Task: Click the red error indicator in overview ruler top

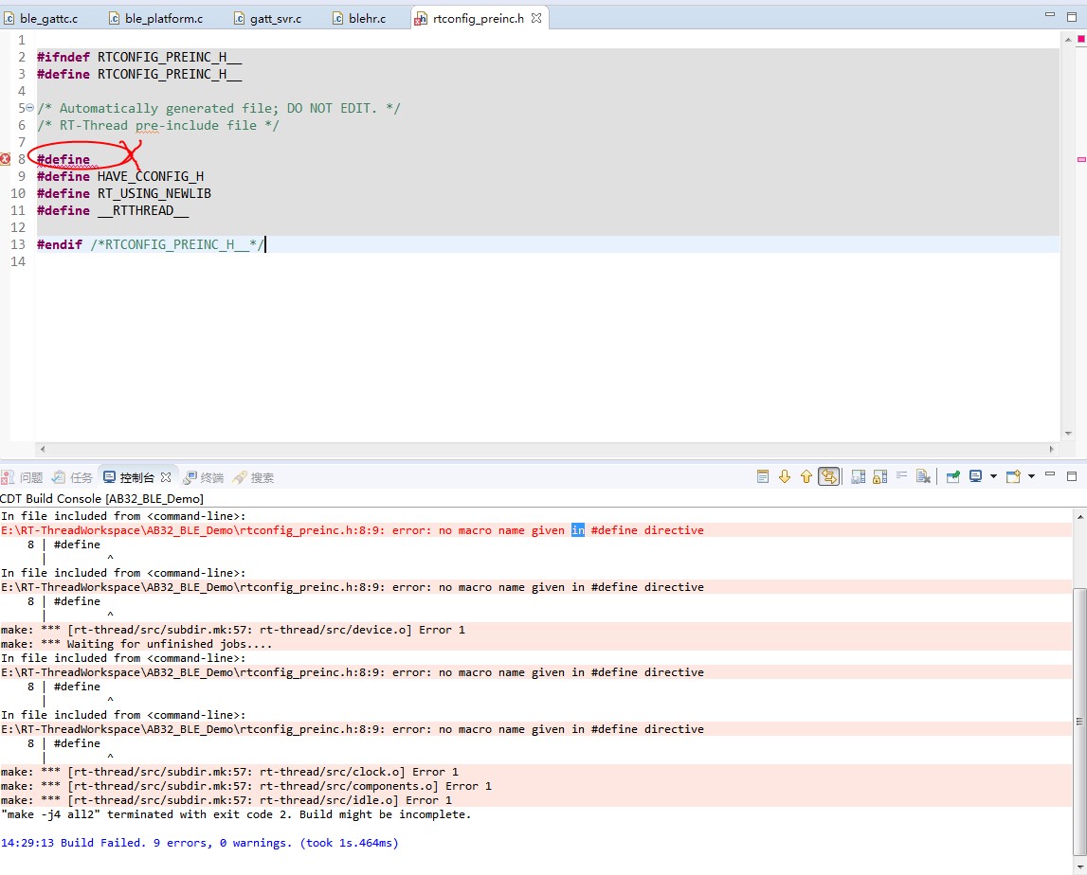Action: coord(1080,39)
